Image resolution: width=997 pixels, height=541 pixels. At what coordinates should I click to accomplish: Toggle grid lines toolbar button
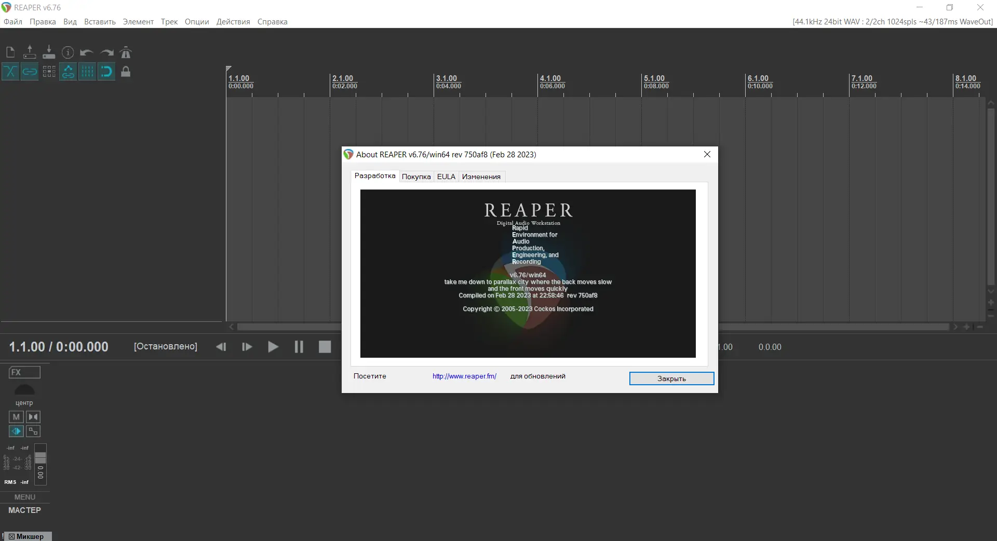(x=87, y=72)
